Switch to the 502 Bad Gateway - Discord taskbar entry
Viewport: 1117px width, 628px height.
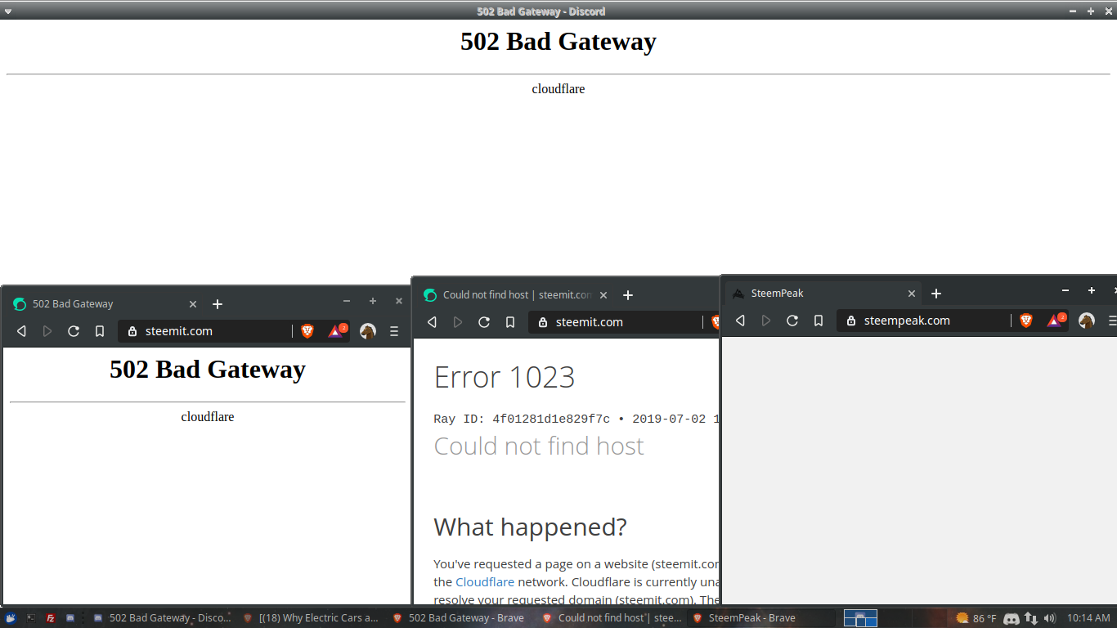tap(162, 618)
